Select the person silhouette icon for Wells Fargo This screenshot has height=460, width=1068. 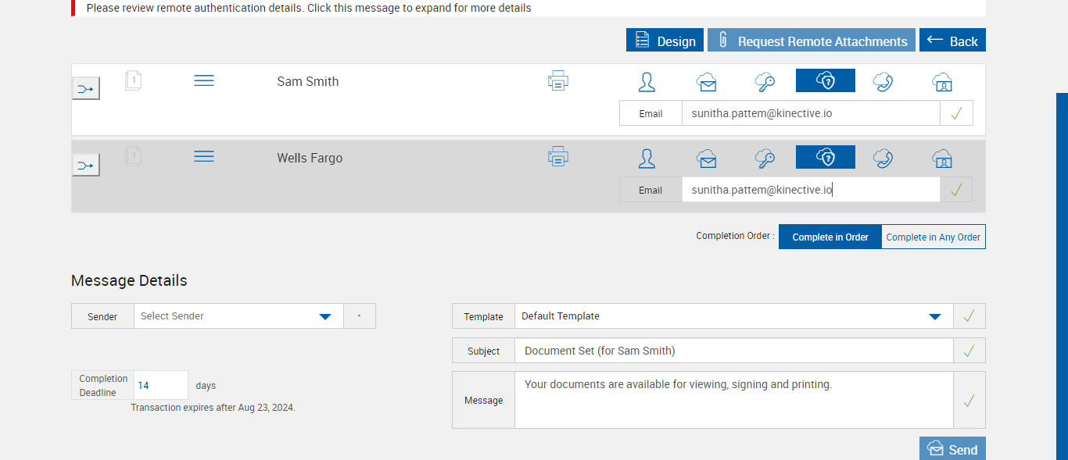647,159
